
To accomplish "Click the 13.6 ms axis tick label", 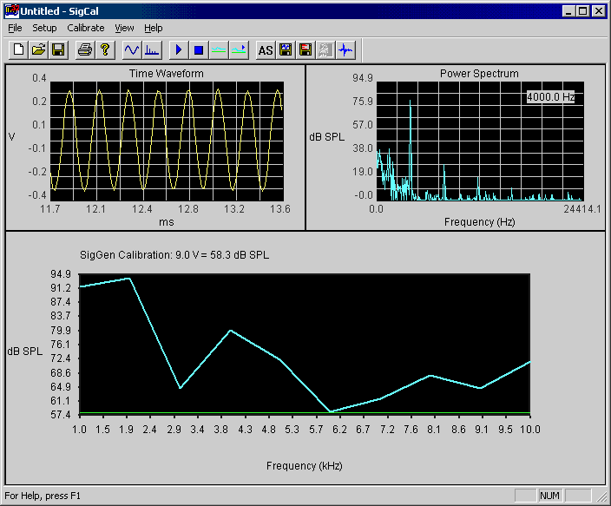I will [280, 209].
